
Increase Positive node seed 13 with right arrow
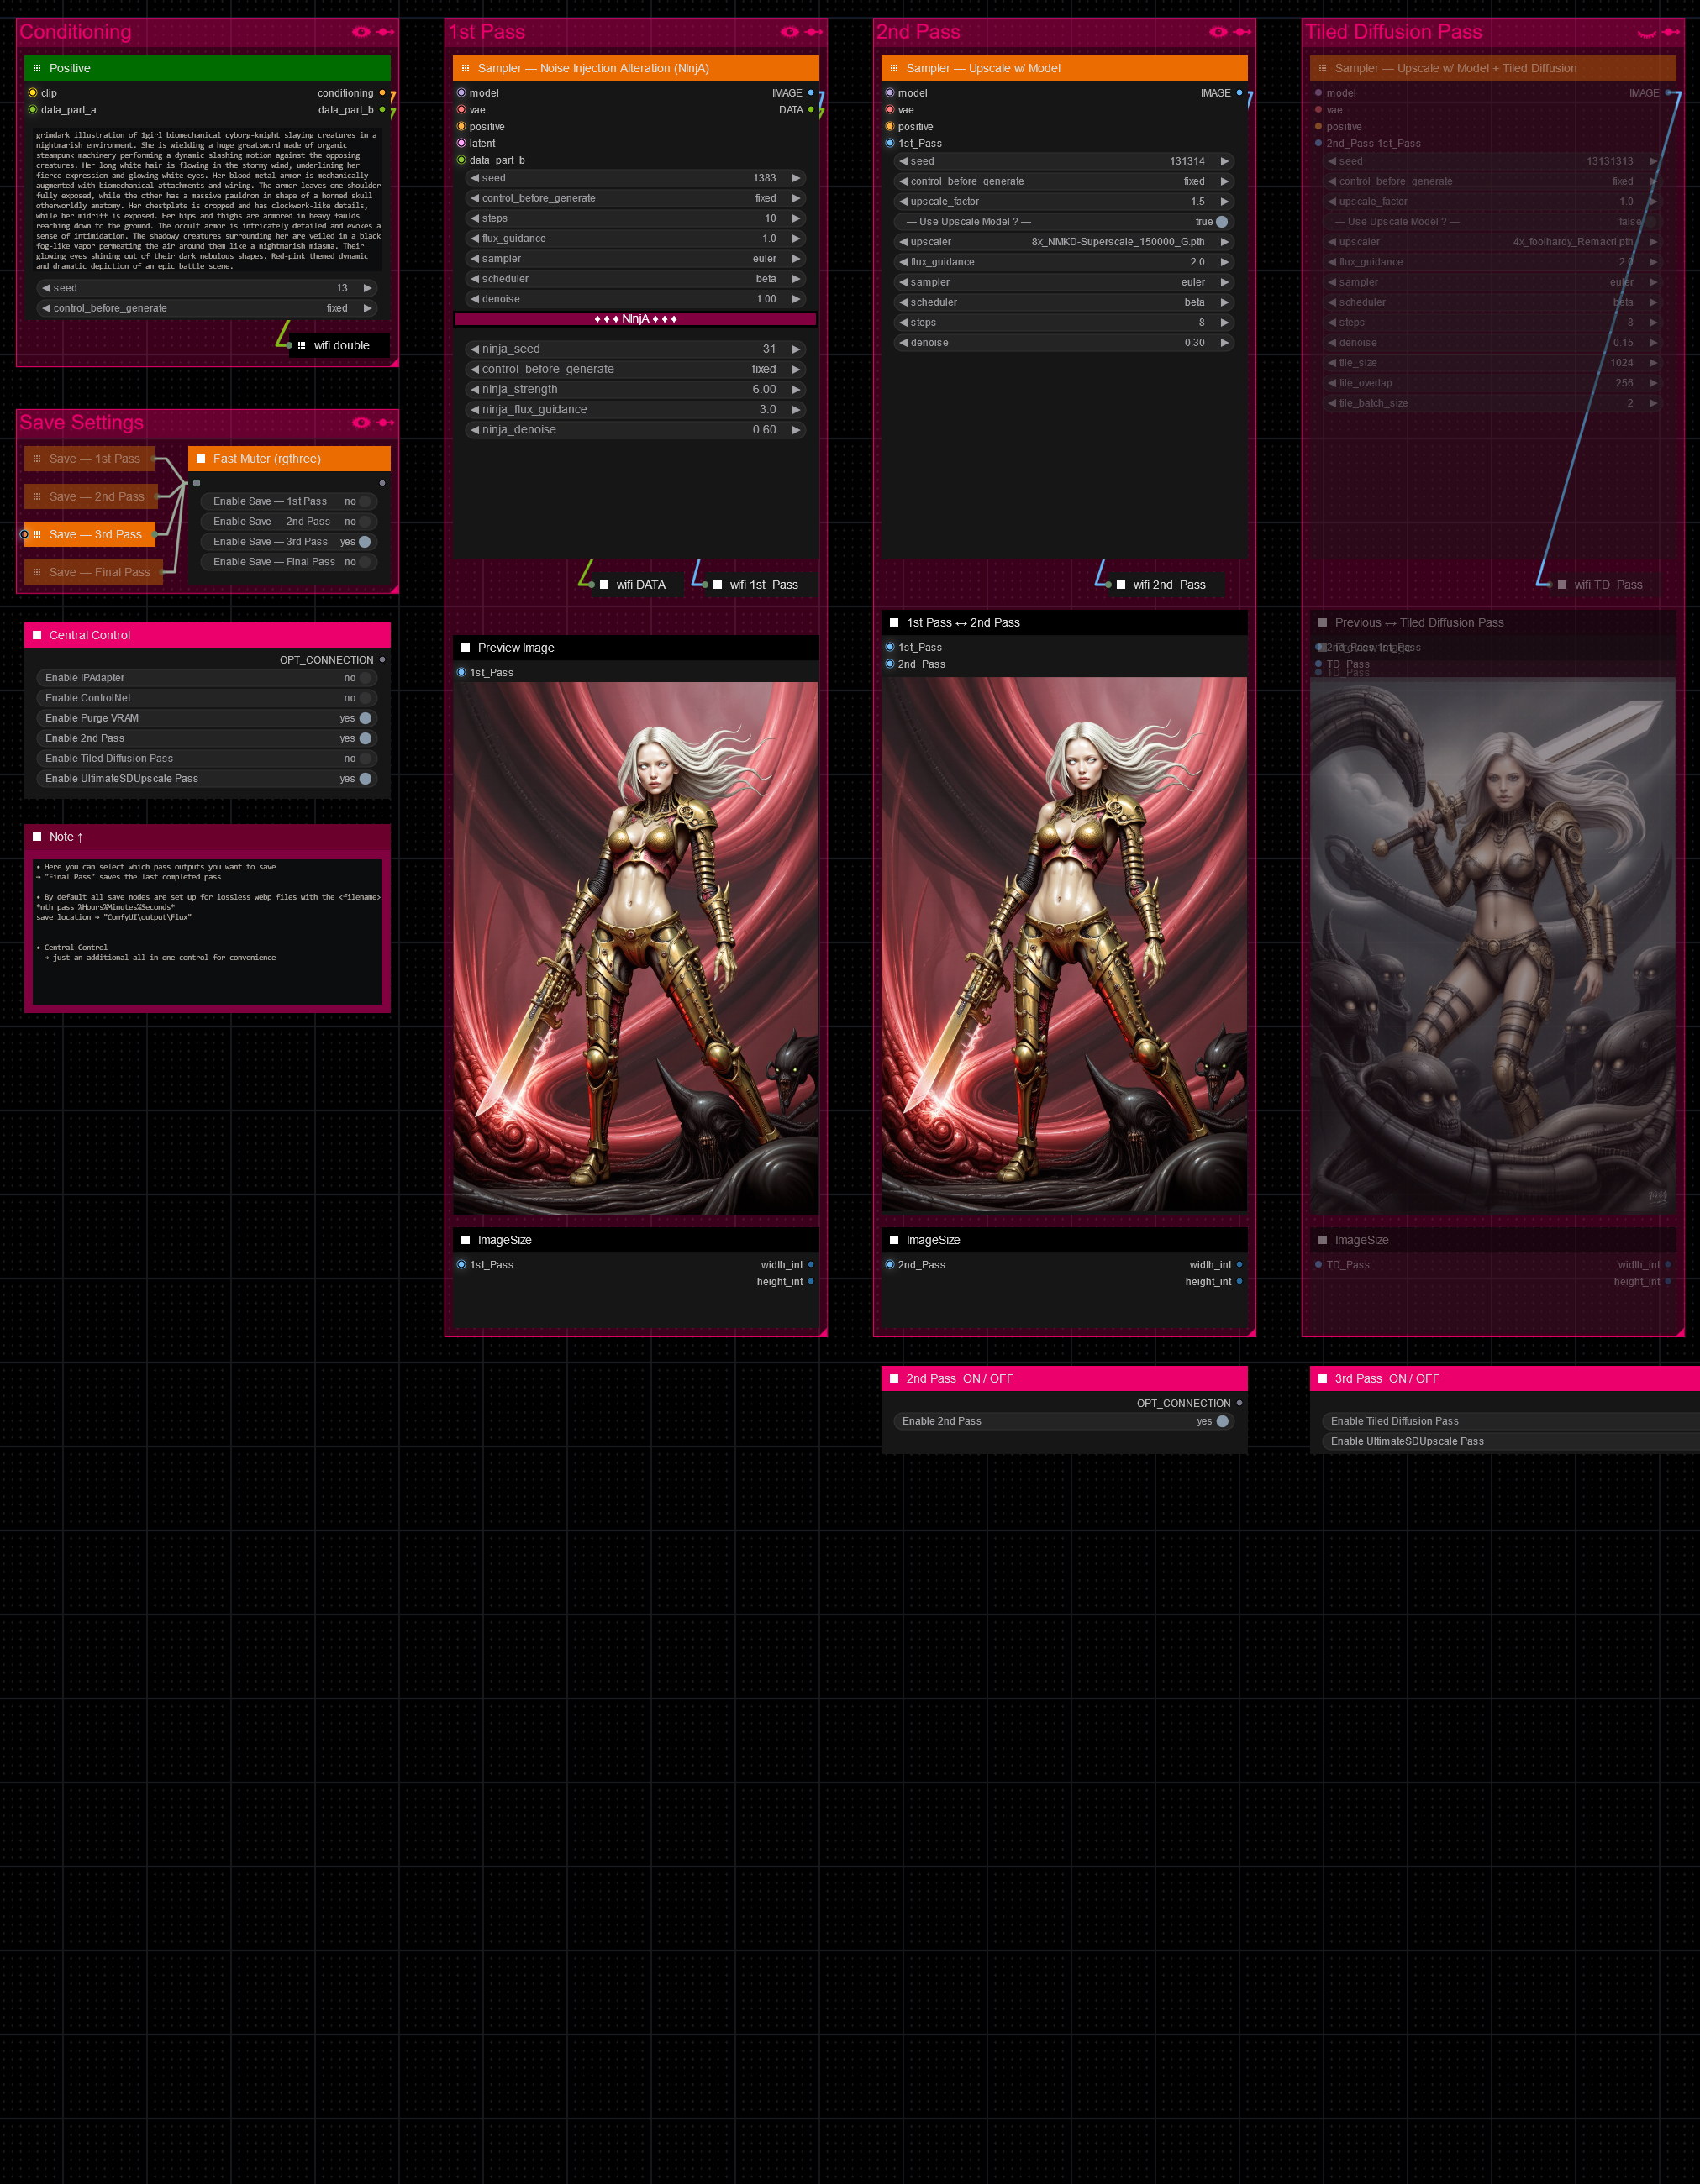pos(367,288)
